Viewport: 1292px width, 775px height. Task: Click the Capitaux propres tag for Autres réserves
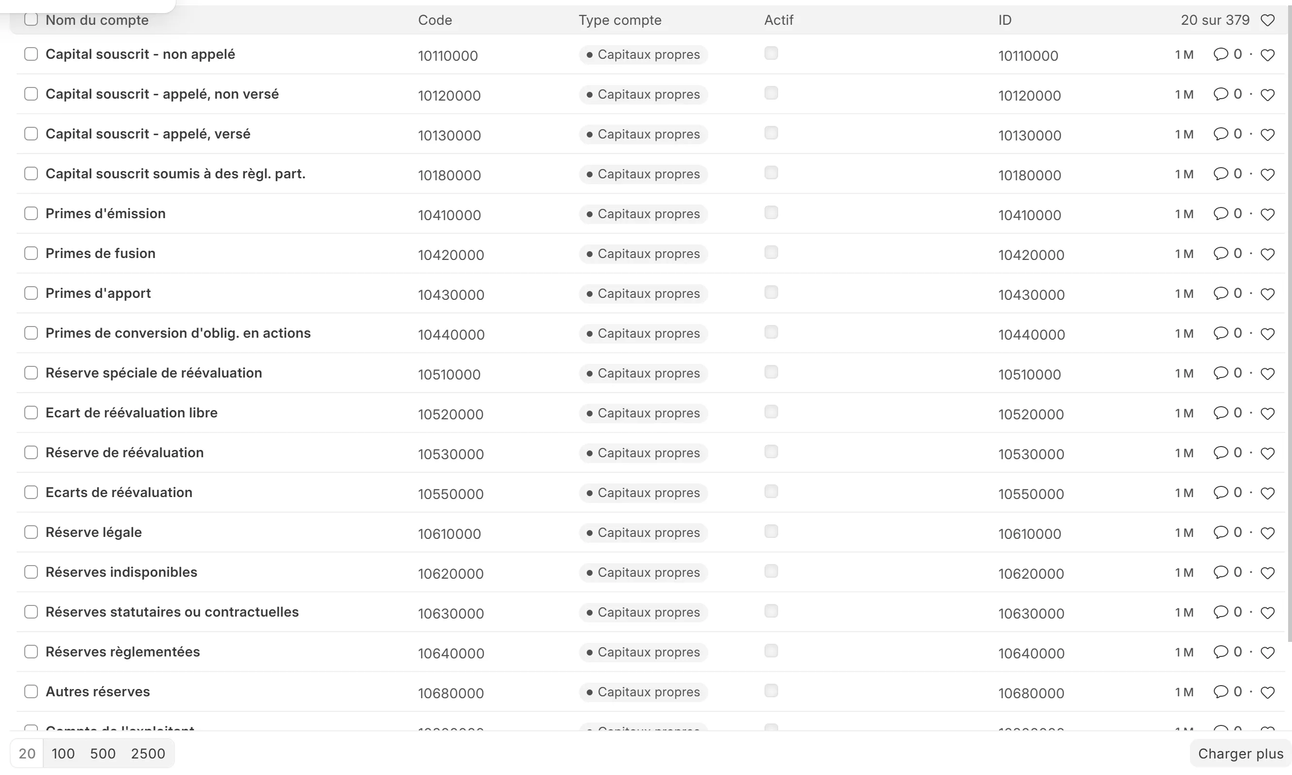click(x=643, y=692)
